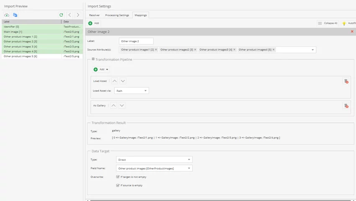Move the As Gallery step down
Screen dimensions: 356x201
click(122, 105)
